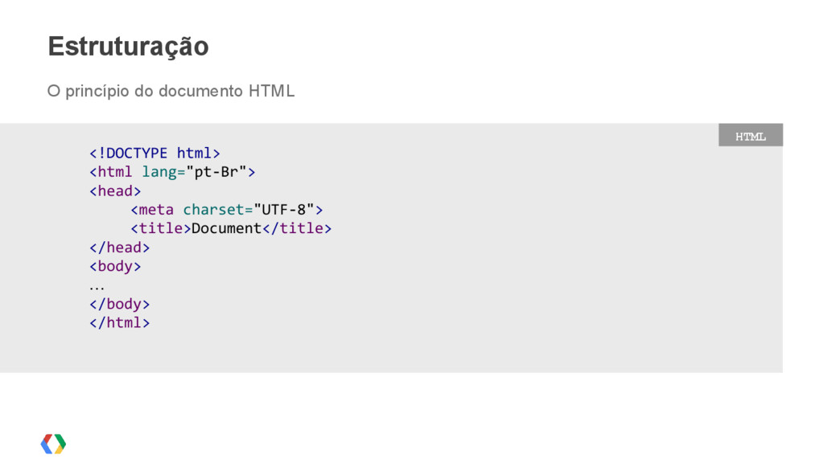Click the "UTF-8" attribute value
This screenshot has height=463, width=824.
pos(284,210)
